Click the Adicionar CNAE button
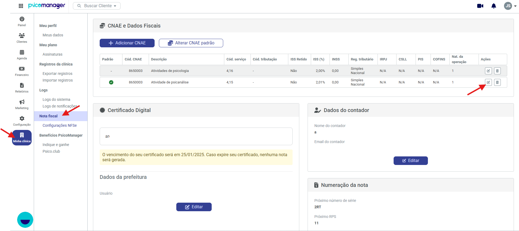Screen dimensions: 519x231 [x=127, y=43]
